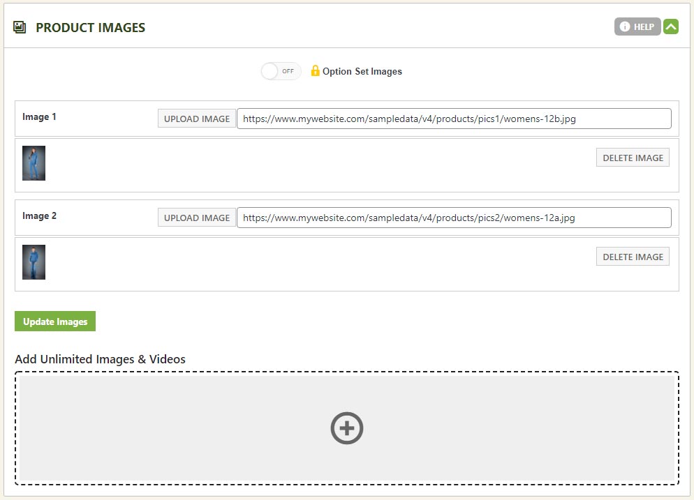Collapse the Product Images panel with green chevron
Screen dimensions: 694x500
coord(671,27)
